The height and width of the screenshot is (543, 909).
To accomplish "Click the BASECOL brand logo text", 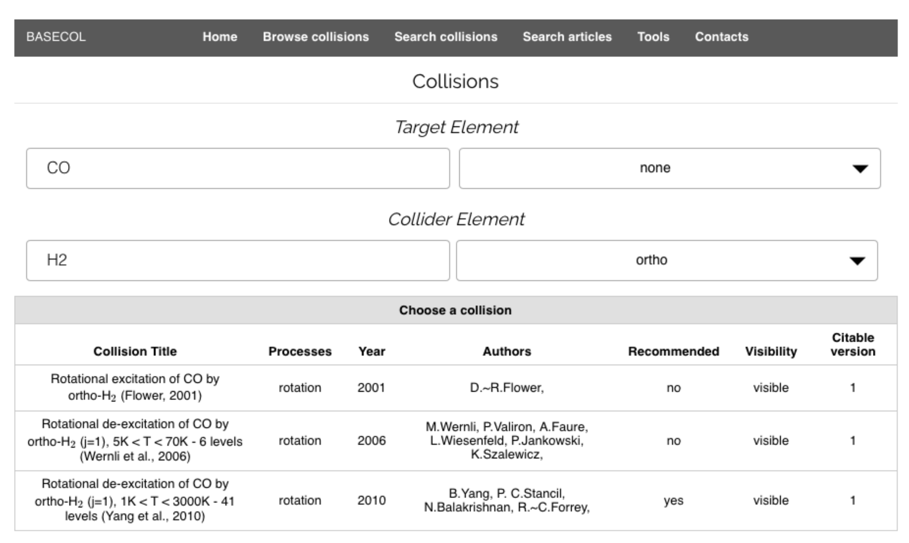I will click(x=56, y=37).
